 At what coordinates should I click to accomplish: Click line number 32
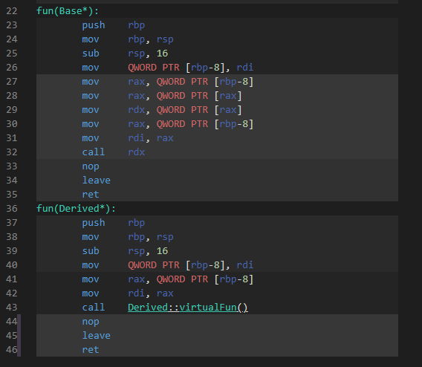pos(12,152)
